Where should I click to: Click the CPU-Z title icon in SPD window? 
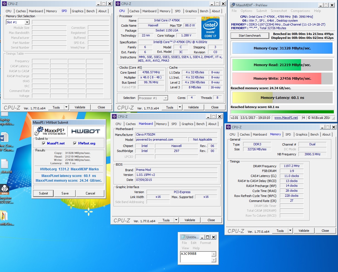point(4,4)
